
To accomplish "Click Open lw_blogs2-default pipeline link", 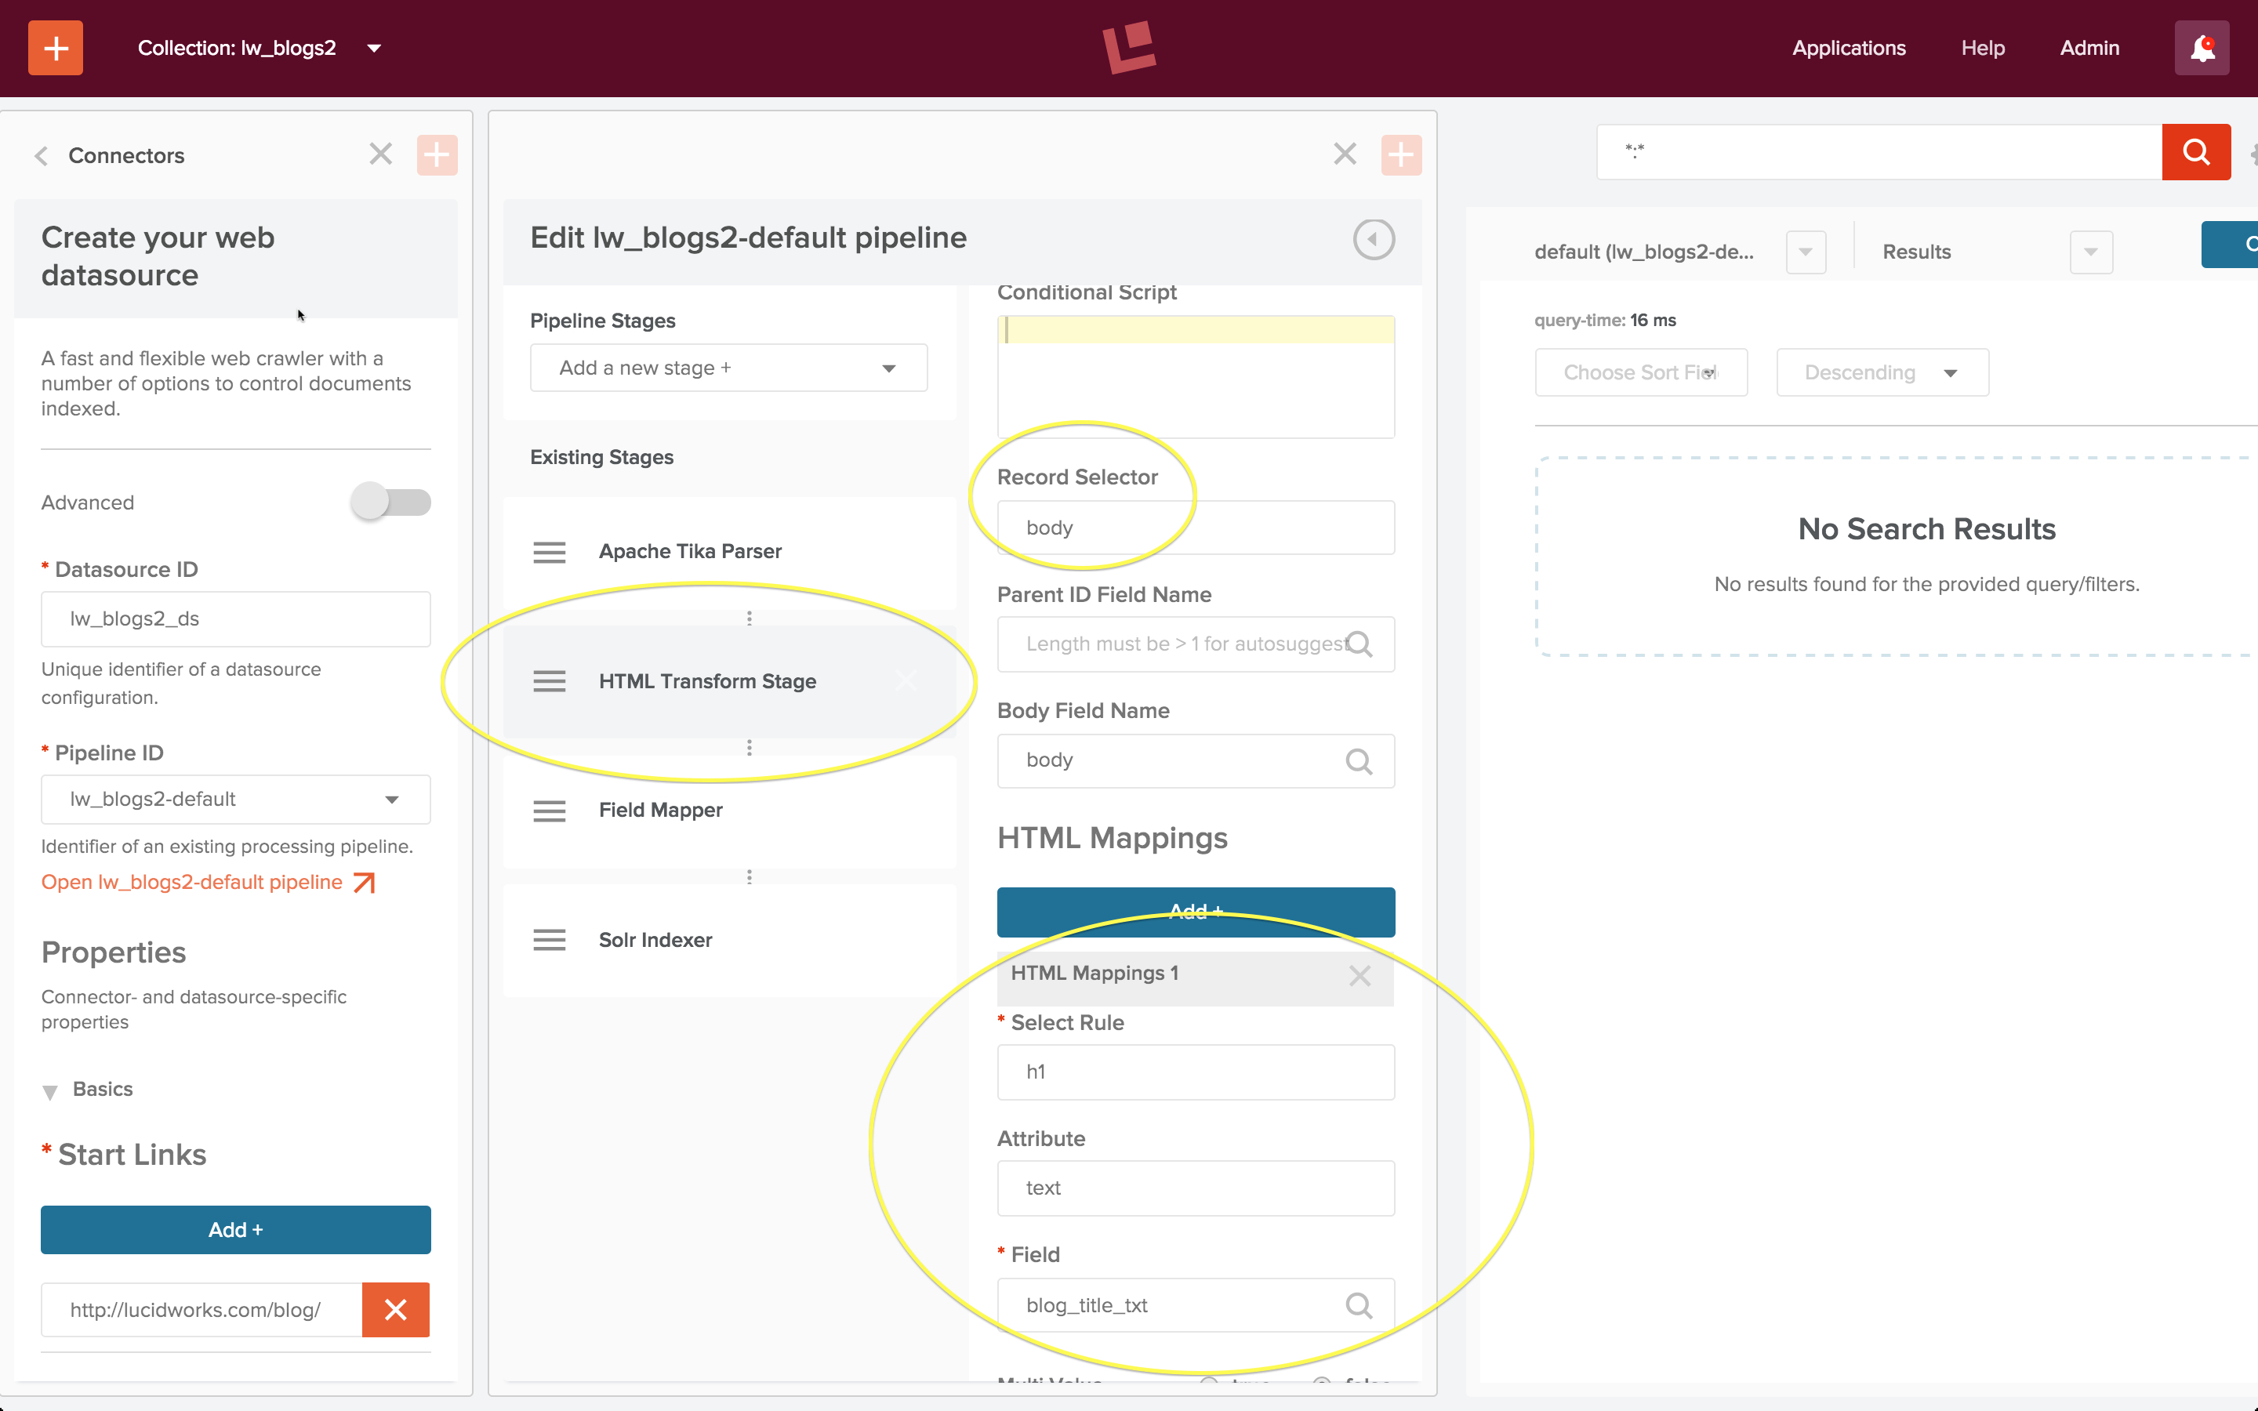I will [x=208, y=883].
